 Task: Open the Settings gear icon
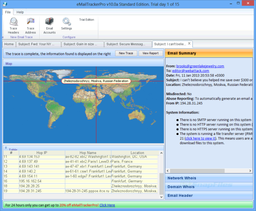pyautogui.click(x=67, y=21)
